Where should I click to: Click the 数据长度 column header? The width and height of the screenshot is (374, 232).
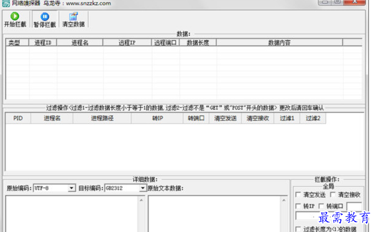click(x=198, y=42)
